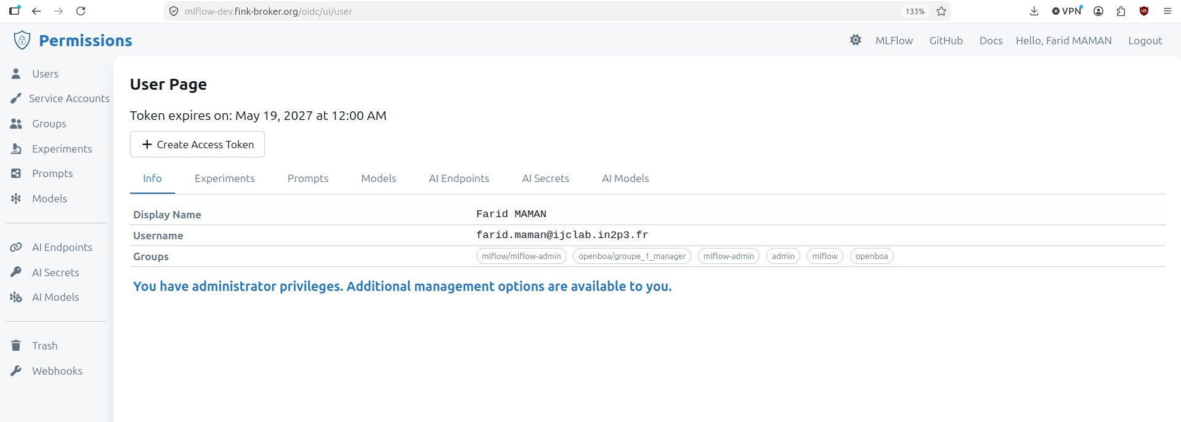The height and width of the screenshot is (422, 1181).
Task: Click the Service Accounts wrench icon
Action: click(16, 98)
